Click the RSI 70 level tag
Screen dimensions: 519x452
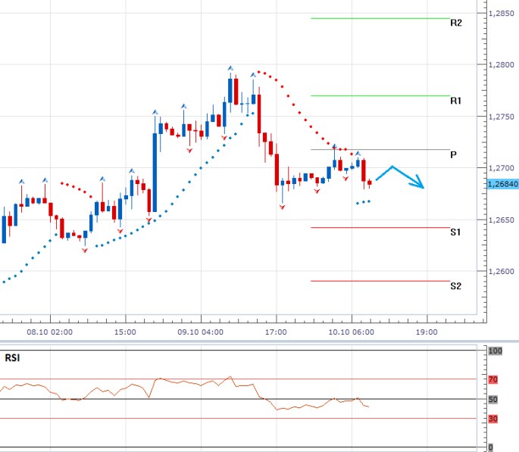click(493, 378)
